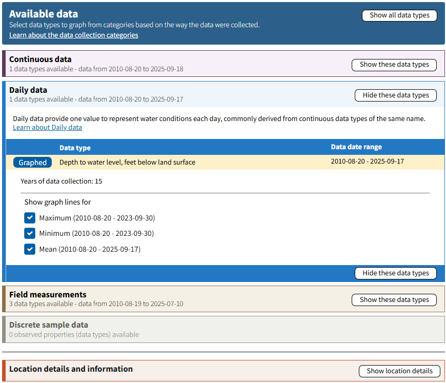This screenshot has height=383, width=446.
Task: Expand Location details and information section
Action: click(399, 371)
